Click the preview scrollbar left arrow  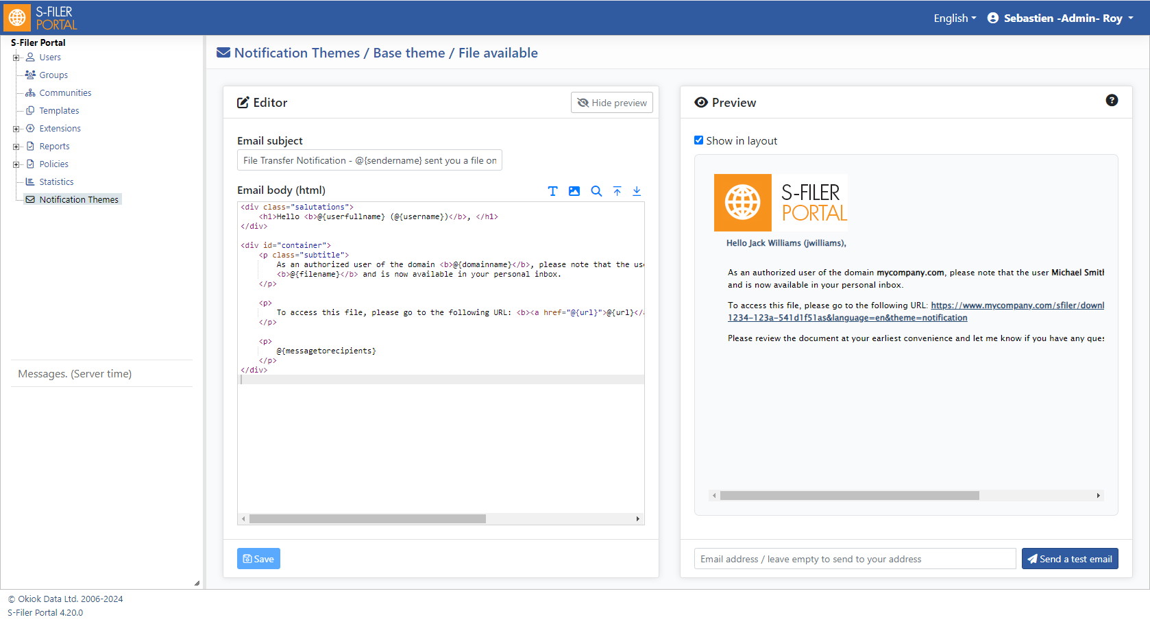[x=714, y=496]
